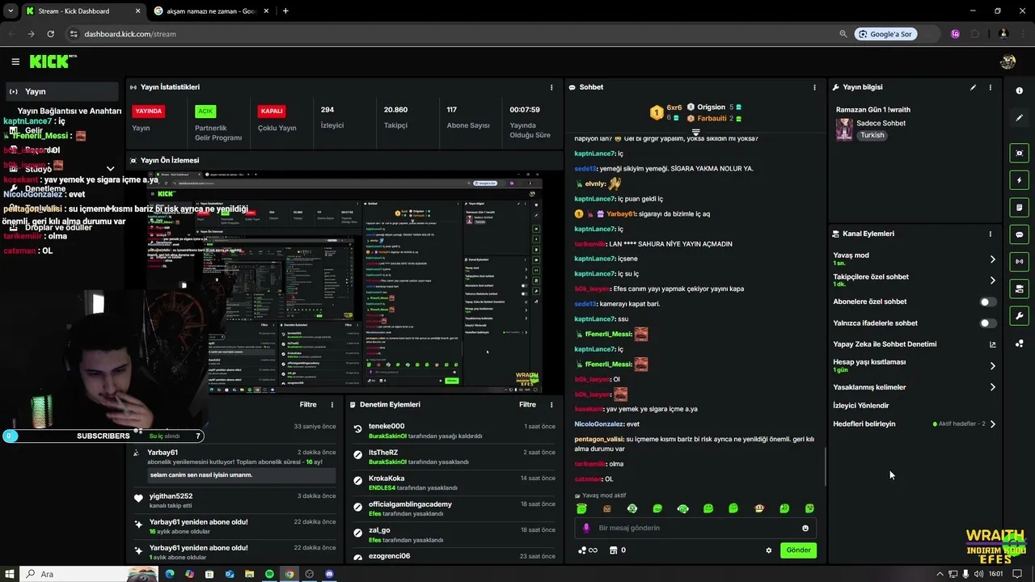Open the Denetleme sidebar item
1035x582 pixels.
45,188
